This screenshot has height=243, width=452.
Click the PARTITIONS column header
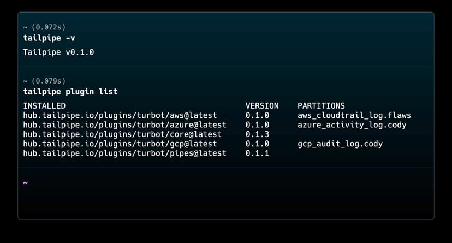(x=321, y=105)
